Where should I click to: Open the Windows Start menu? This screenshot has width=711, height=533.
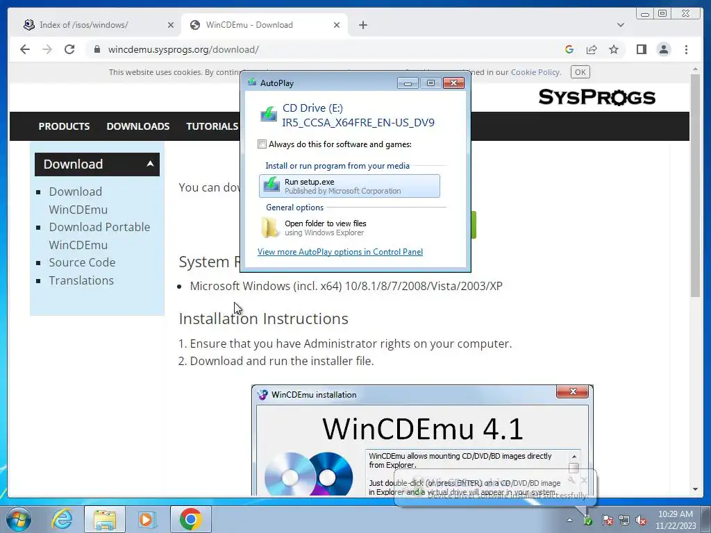19,519
